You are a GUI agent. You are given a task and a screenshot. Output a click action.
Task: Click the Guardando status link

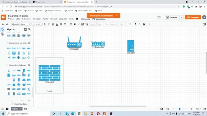101,19
